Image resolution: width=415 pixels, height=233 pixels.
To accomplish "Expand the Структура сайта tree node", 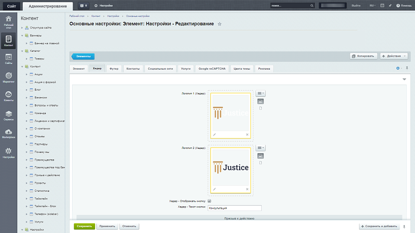I will click(x=22, y=28).
